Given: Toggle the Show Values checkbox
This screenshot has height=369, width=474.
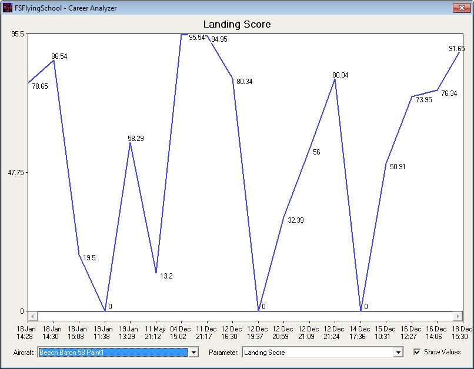Looking at the screenshot, I should [x=417, y=352].
